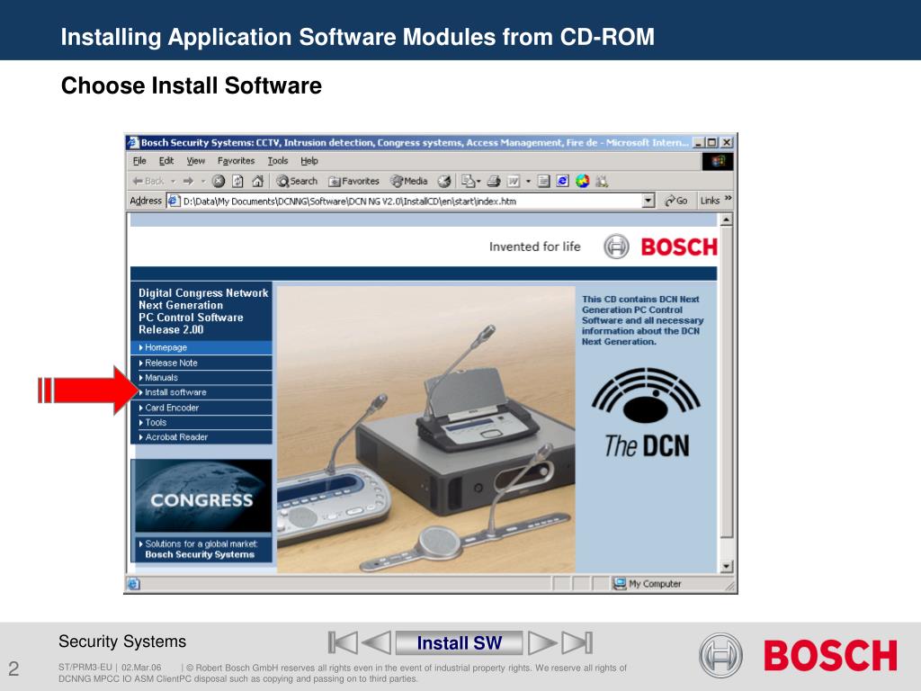Open the Help menu
Screen dimensions: 921x691
tap(309, 160)
